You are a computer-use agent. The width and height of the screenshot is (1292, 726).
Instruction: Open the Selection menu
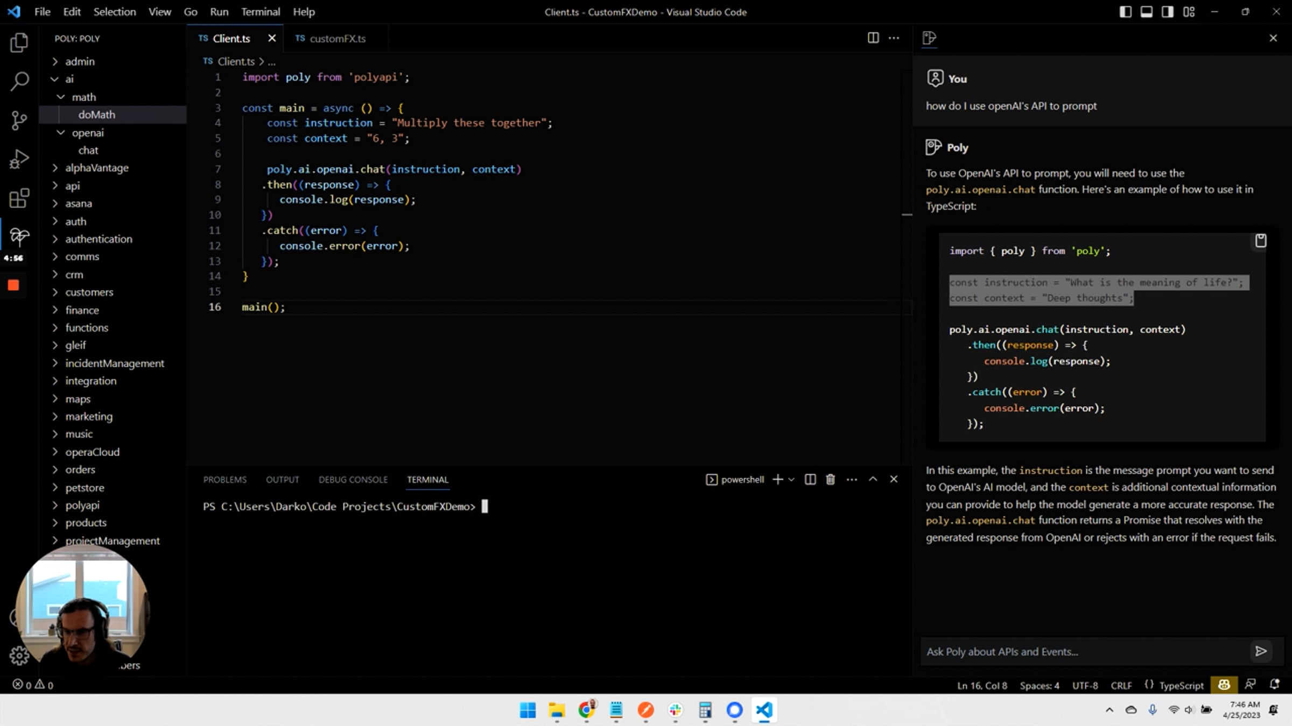pos(115,12)
